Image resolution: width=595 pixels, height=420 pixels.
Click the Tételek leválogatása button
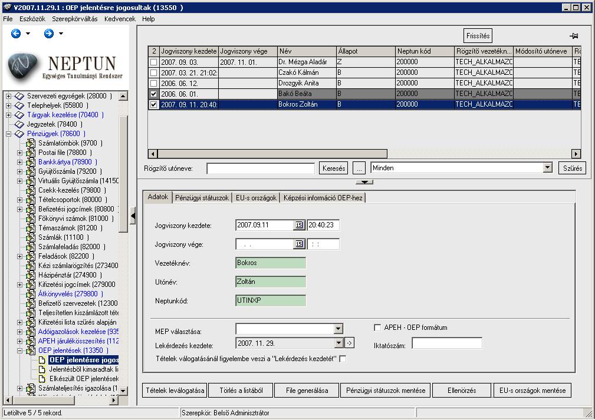pos(175,391)
